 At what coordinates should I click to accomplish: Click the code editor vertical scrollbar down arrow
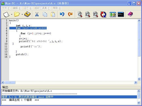[139, 79]
